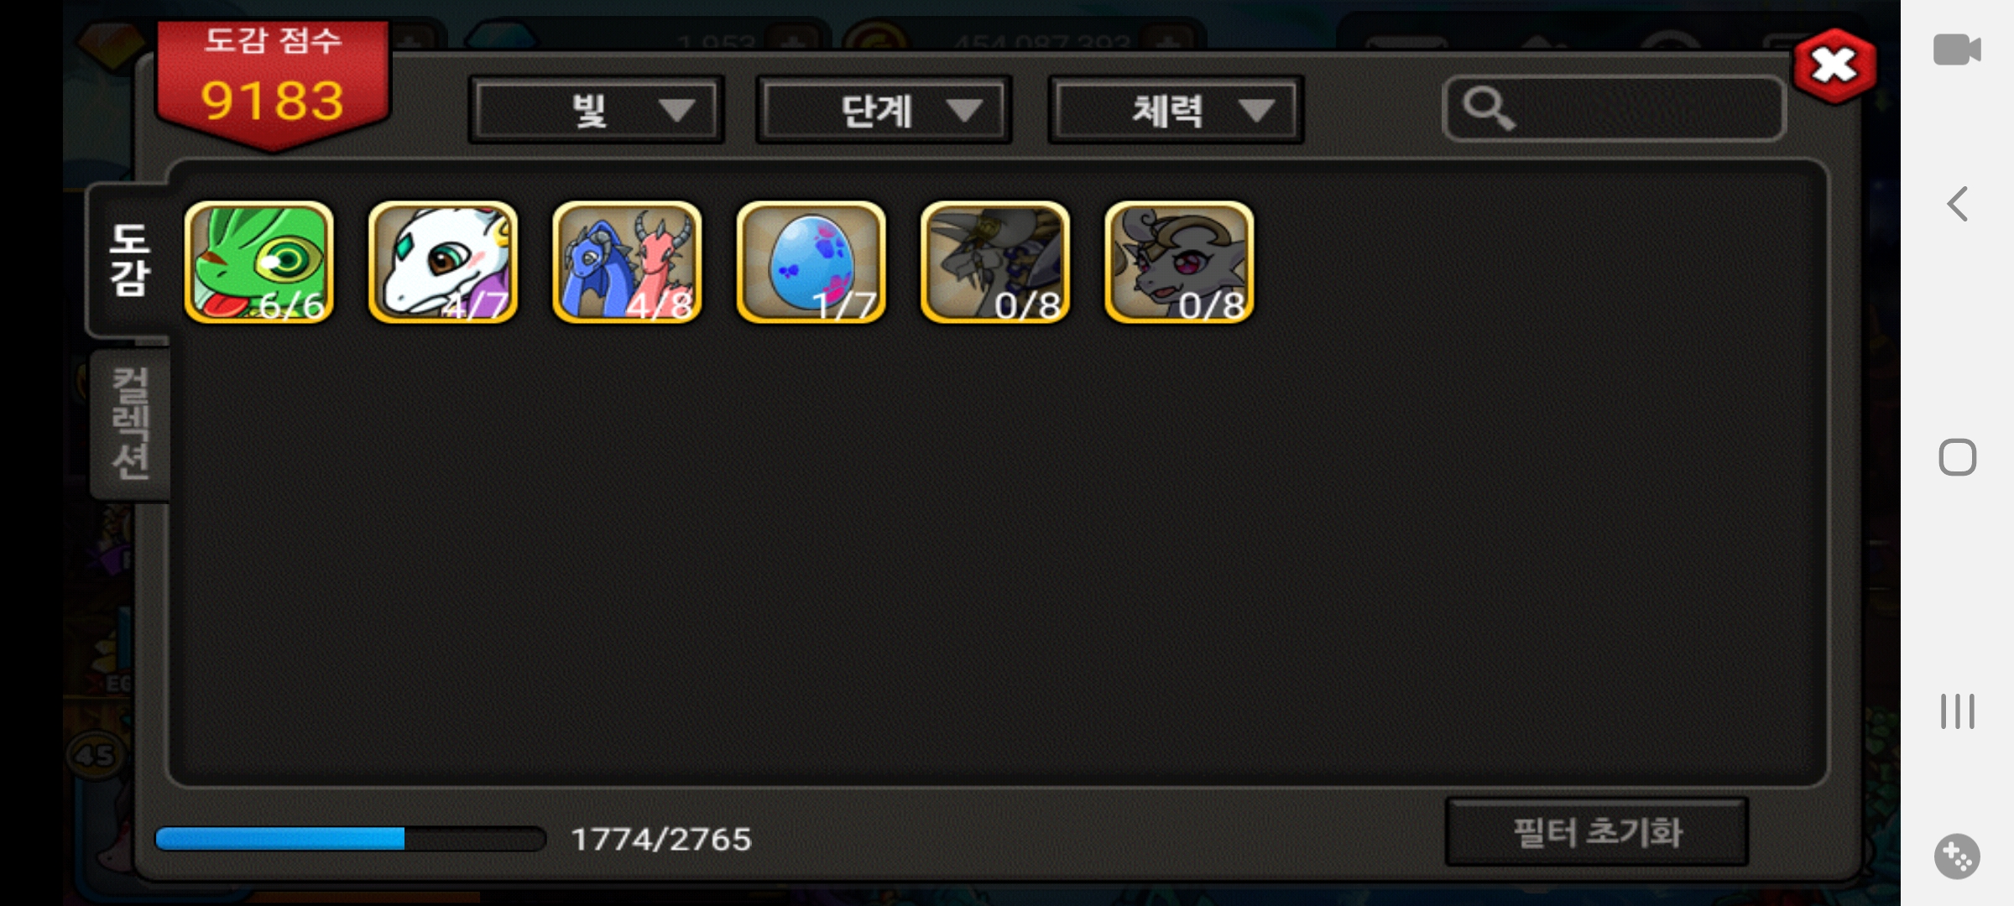2014x906 pixels.
Task: Open the locked gray winged dragon 0/8 entry
Action: 995,262
